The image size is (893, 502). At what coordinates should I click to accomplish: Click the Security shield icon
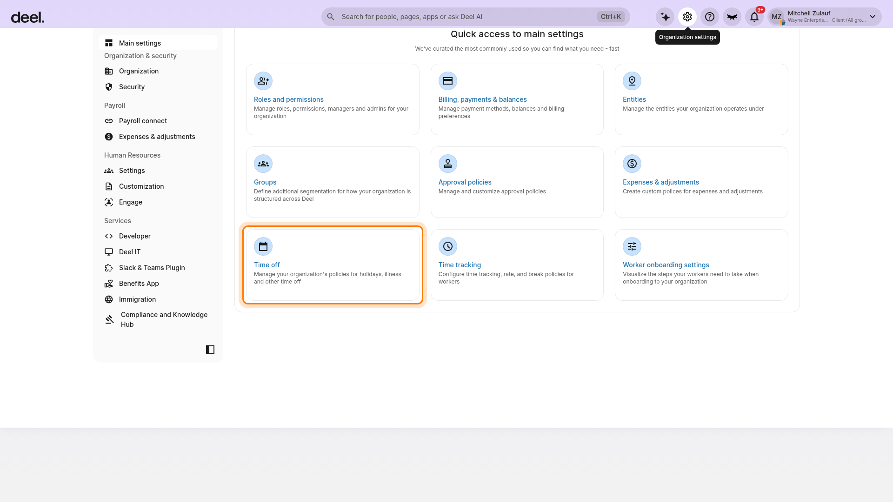tap(109, 87)
